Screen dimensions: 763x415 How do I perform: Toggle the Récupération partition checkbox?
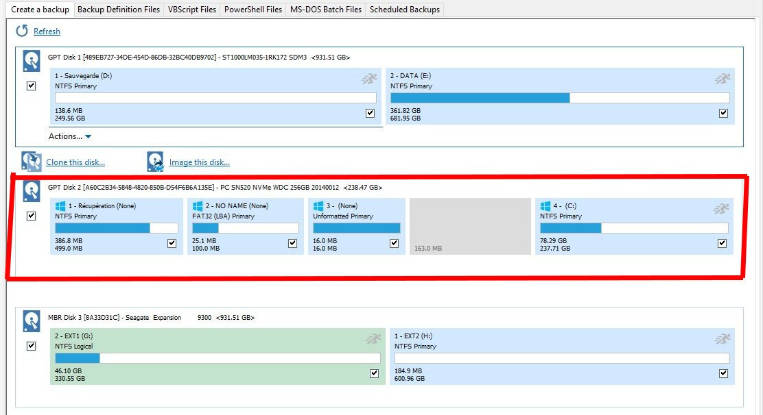point(172,243)
